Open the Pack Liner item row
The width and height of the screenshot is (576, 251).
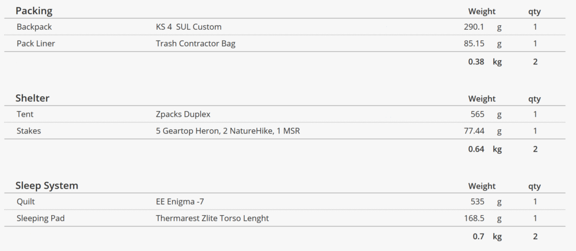(285, 44)
